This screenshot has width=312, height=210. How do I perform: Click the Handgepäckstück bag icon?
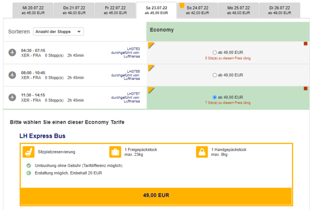202,152
